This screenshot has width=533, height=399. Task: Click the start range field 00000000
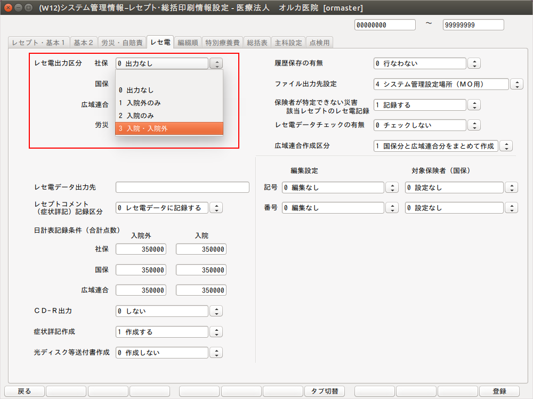click(385, 25)
